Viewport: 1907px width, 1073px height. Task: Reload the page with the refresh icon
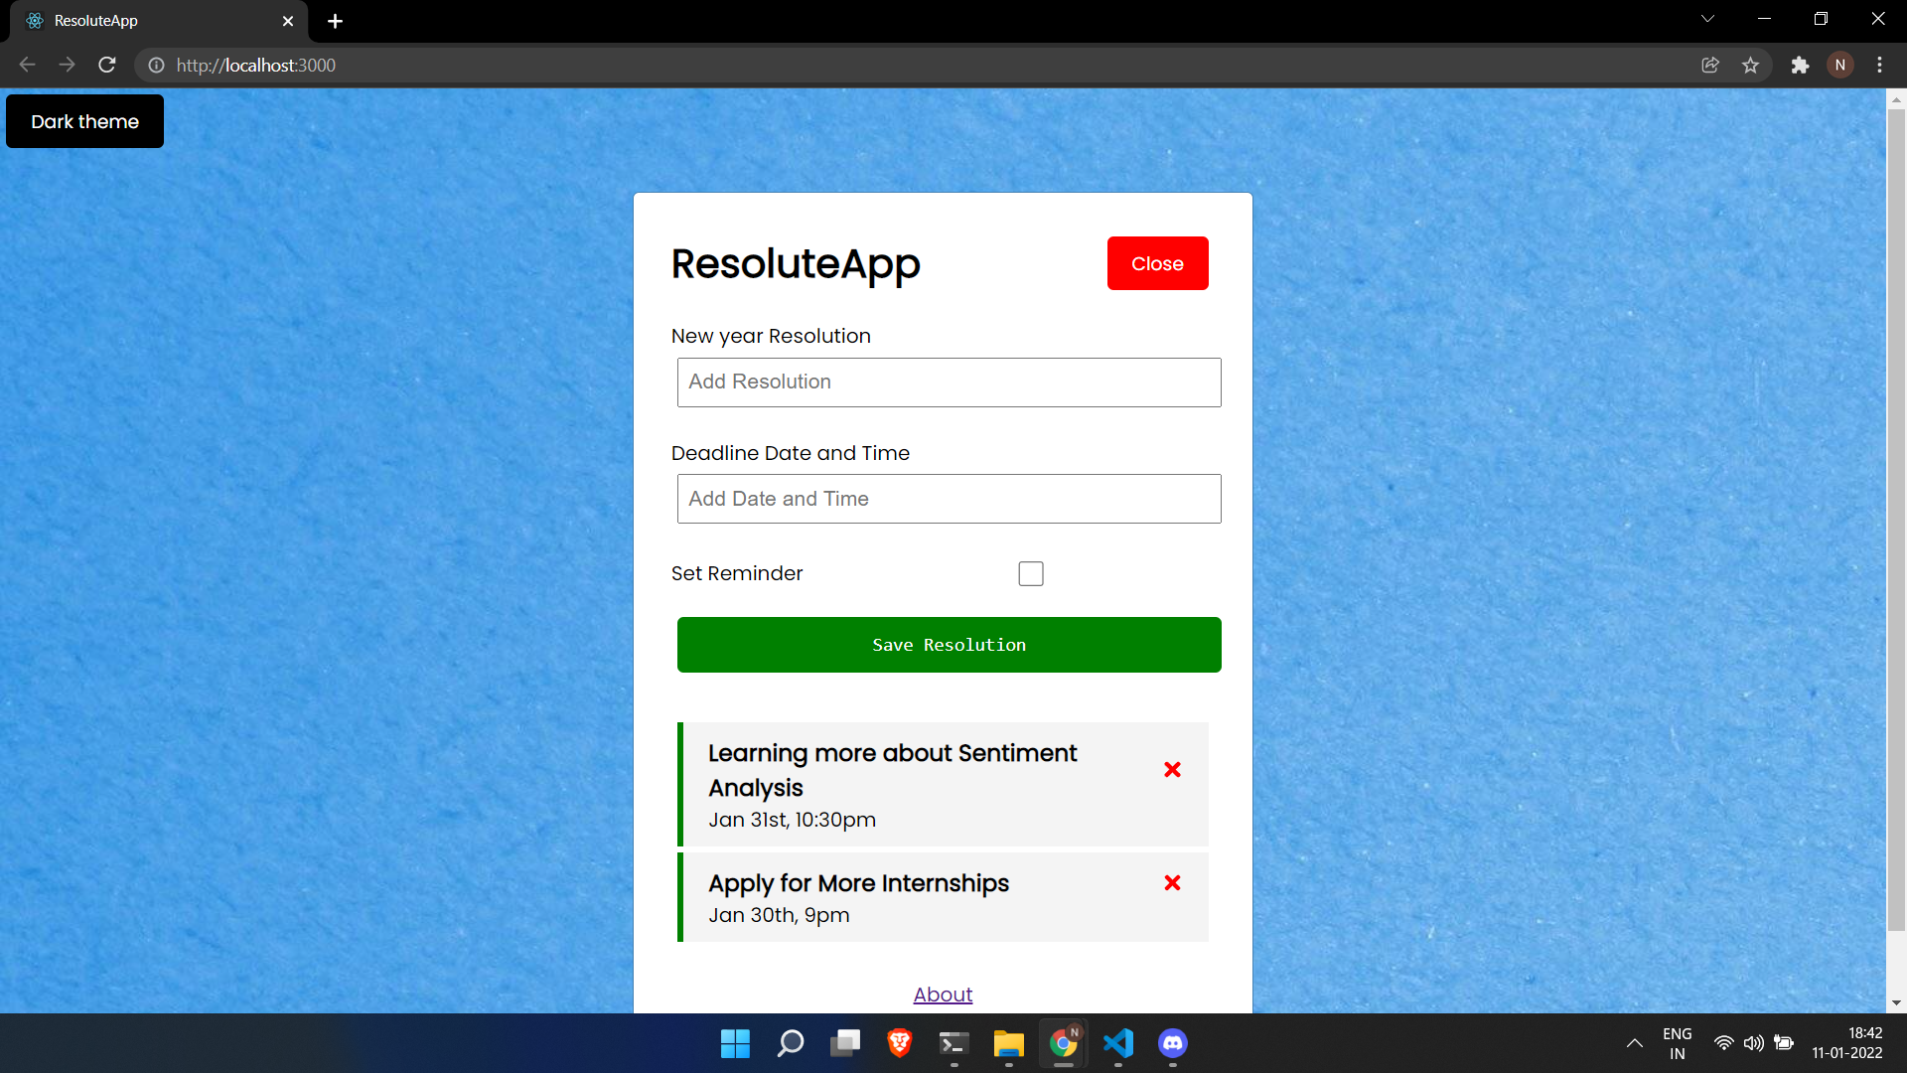[107, 66]
